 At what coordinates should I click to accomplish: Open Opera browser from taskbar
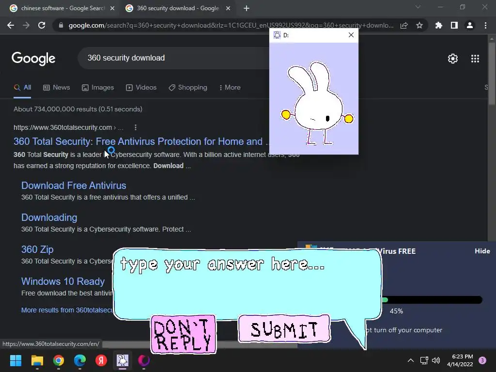pyautogui.click(x=144, y=360)
